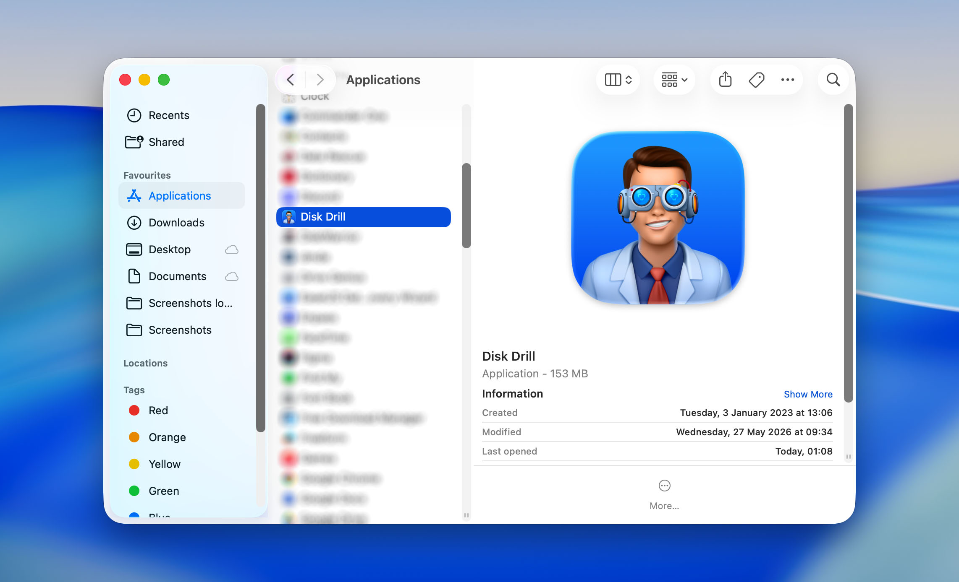Open search with the magnifier icon
The height and width of the screenshot is (582, 959).
pyautogui.click(x=833, y=80)
